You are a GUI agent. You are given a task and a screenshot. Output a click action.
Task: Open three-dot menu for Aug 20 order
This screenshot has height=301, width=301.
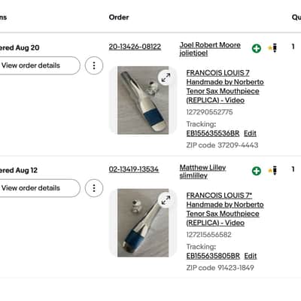pyautogui.click(x=94, y=65)
